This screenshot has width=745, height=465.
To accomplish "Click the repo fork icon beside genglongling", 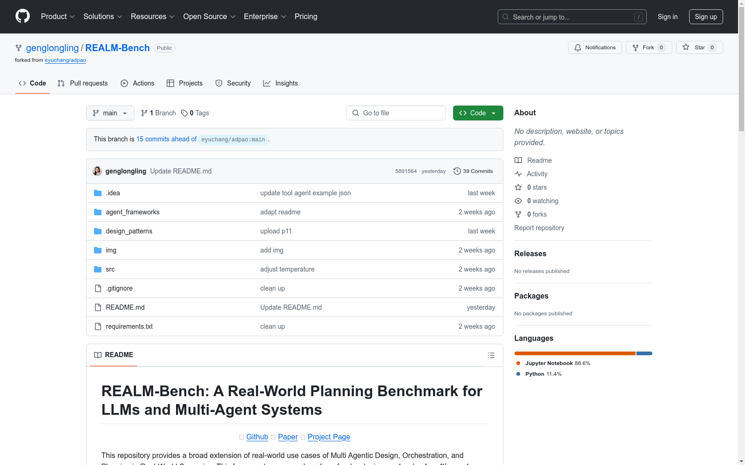I will (19, 48).
